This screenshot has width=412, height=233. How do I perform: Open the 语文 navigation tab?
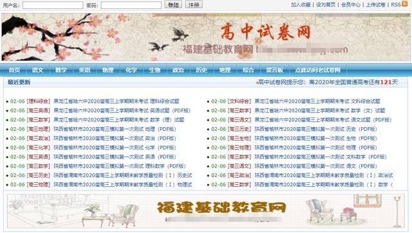(37, 70)
